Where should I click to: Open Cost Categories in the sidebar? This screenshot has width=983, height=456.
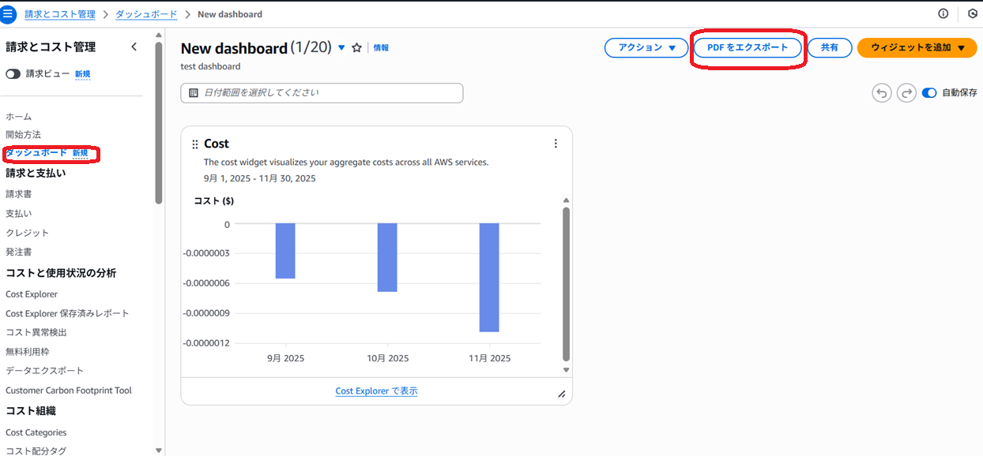[36, 432]
